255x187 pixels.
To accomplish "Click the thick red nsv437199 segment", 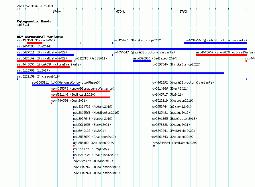I will [x=34, y=43].
